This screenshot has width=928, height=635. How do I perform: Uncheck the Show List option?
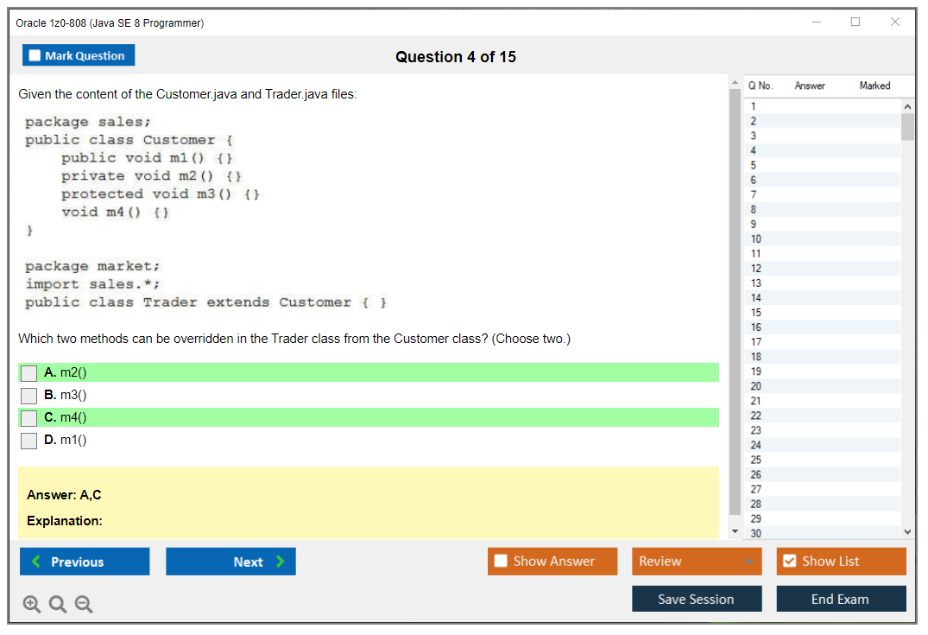click(789, 562)
